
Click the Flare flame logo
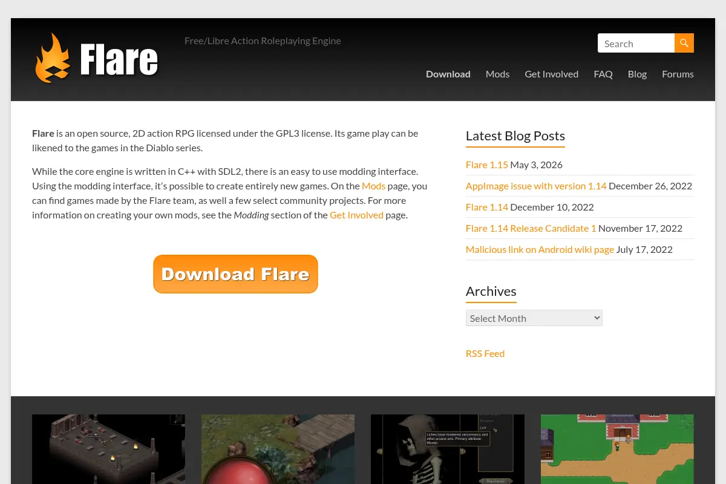pyautogui.click(x=53, y=58)
